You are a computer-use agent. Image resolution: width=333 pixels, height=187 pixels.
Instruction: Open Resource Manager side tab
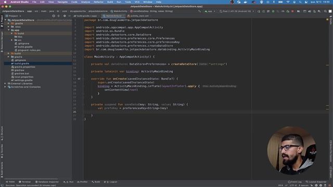pos(2,42)
